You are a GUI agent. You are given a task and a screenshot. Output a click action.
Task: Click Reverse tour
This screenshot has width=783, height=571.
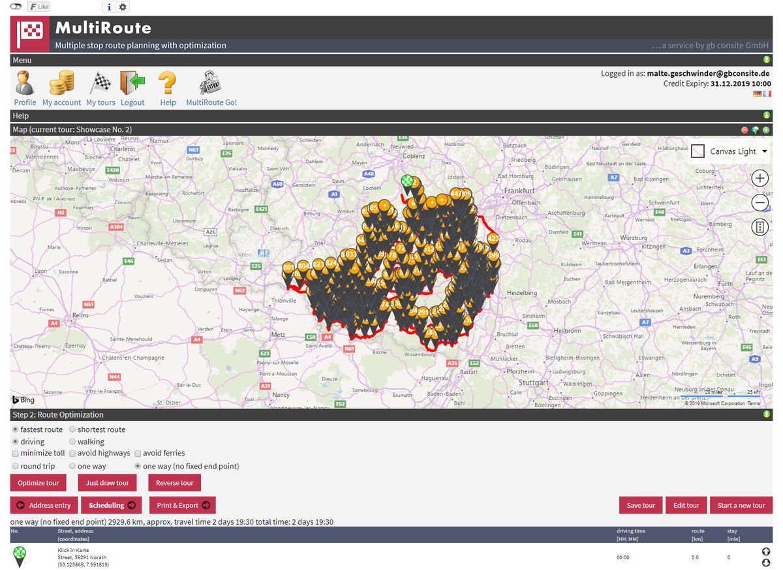click(174, 482)
